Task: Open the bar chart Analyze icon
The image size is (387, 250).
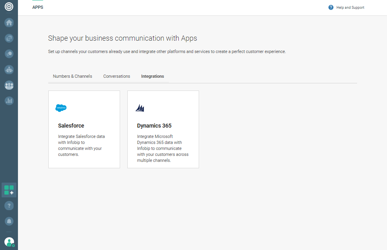Action: click(x=9, y=101)
